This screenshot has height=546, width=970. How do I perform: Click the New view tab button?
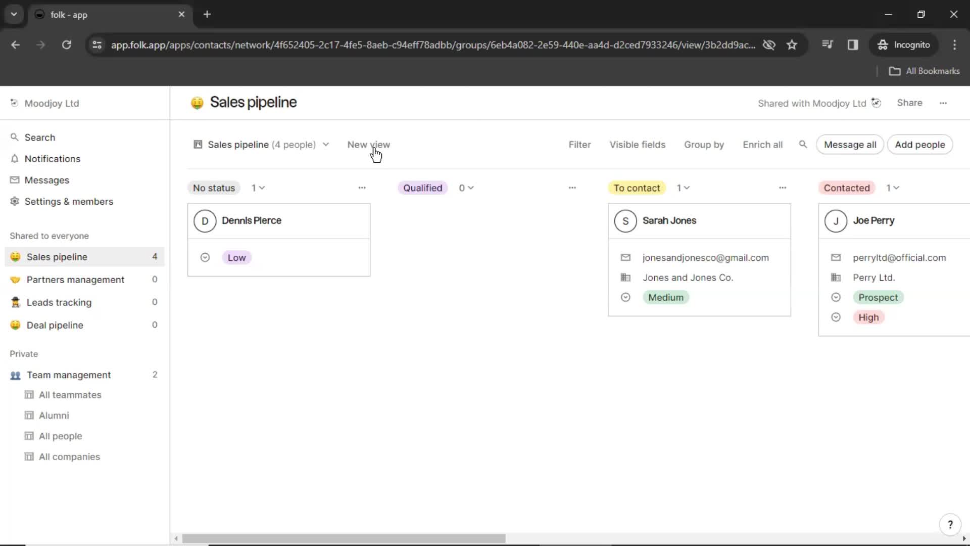(x=369, y=145)
